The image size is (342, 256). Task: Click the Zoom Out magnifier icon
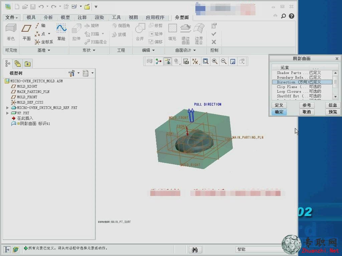[223, 61]
